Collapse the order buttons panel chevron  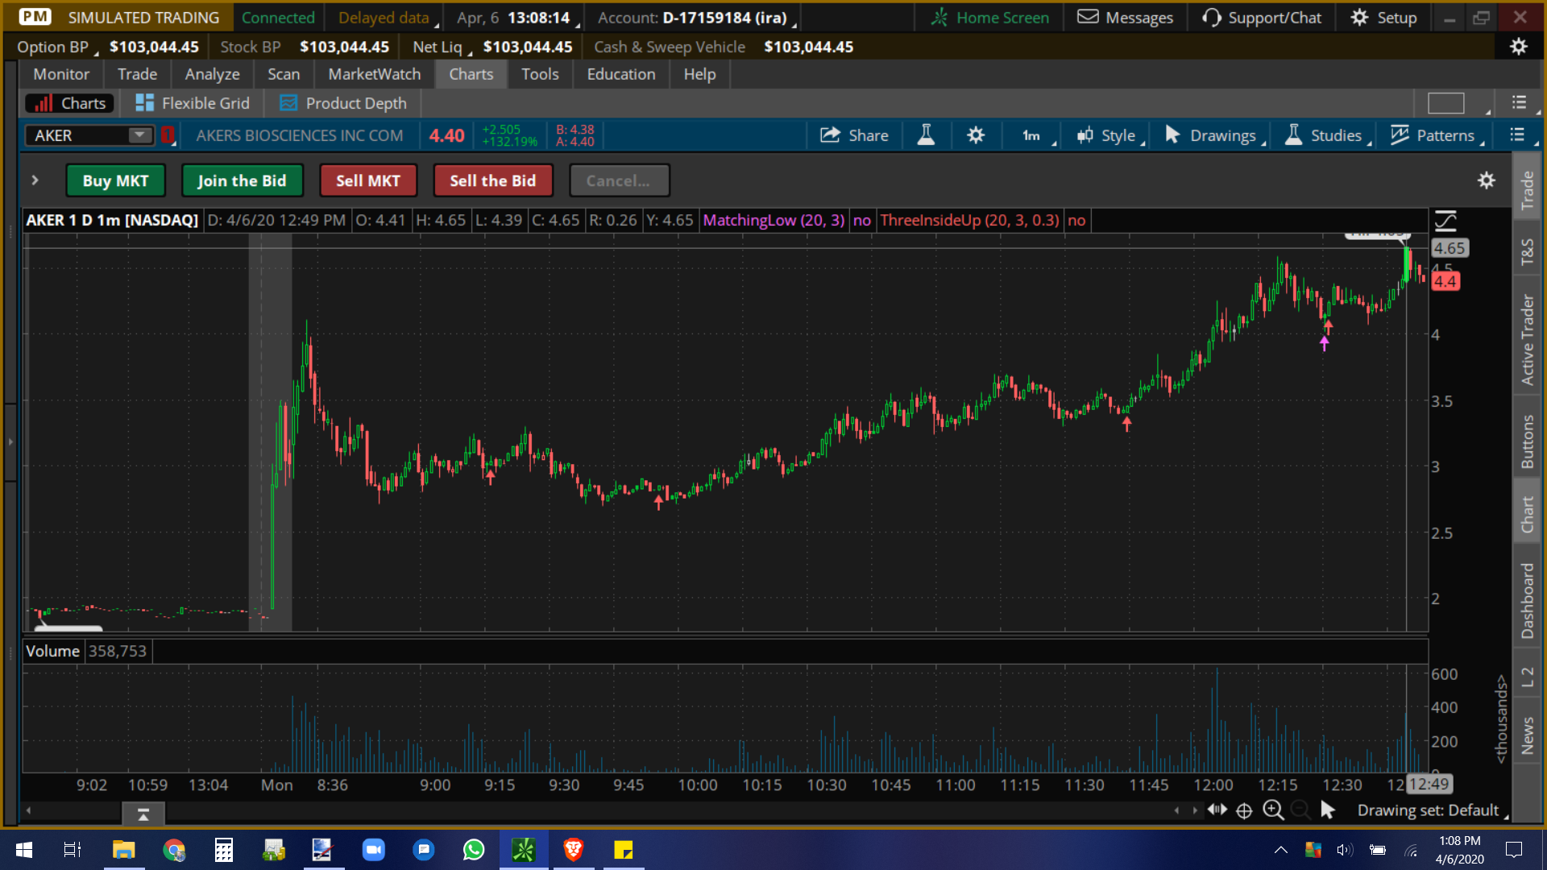pyautogui.click(x=35, y=180)
